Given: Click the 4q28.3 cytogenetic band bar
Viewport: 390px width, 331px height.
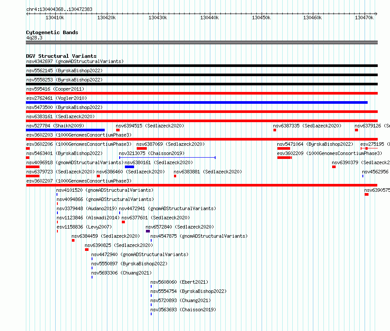Looking at the screenshot, I should (202, 42).
